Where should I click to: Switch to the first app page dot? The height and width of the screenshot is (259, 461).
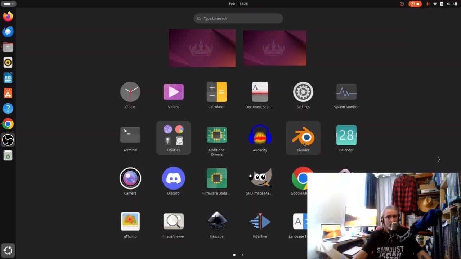point(234,255)
